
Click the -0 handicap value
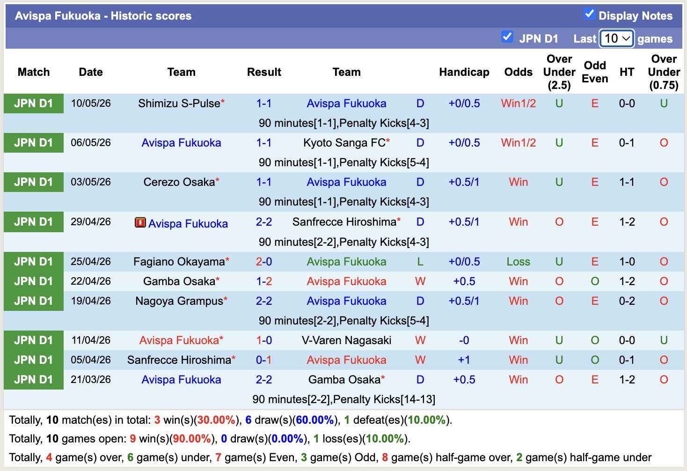[464, 340]
